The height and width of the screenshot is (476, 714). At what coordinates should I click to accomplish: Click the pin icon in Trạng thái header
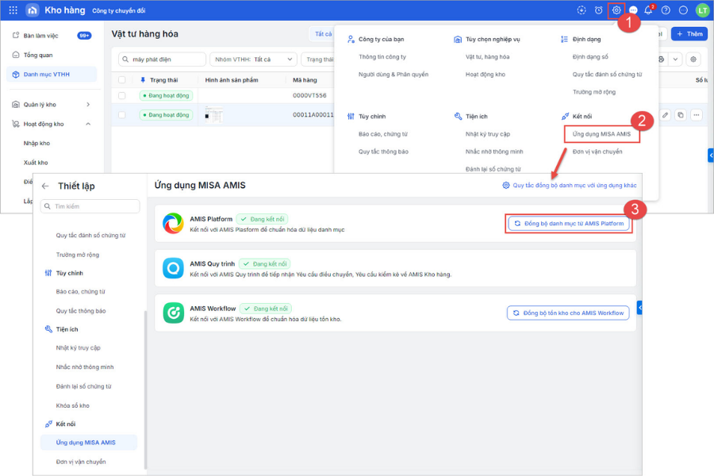(143, 80)
